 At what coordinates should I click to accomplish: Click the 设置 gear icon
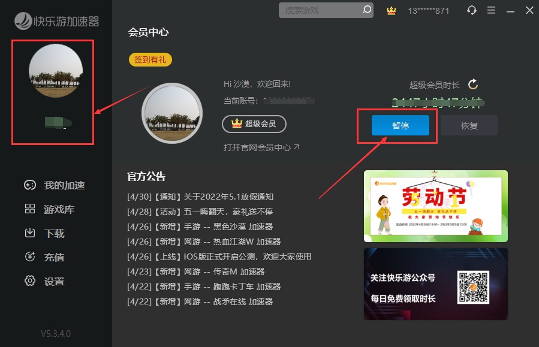(x=30, y=280)
